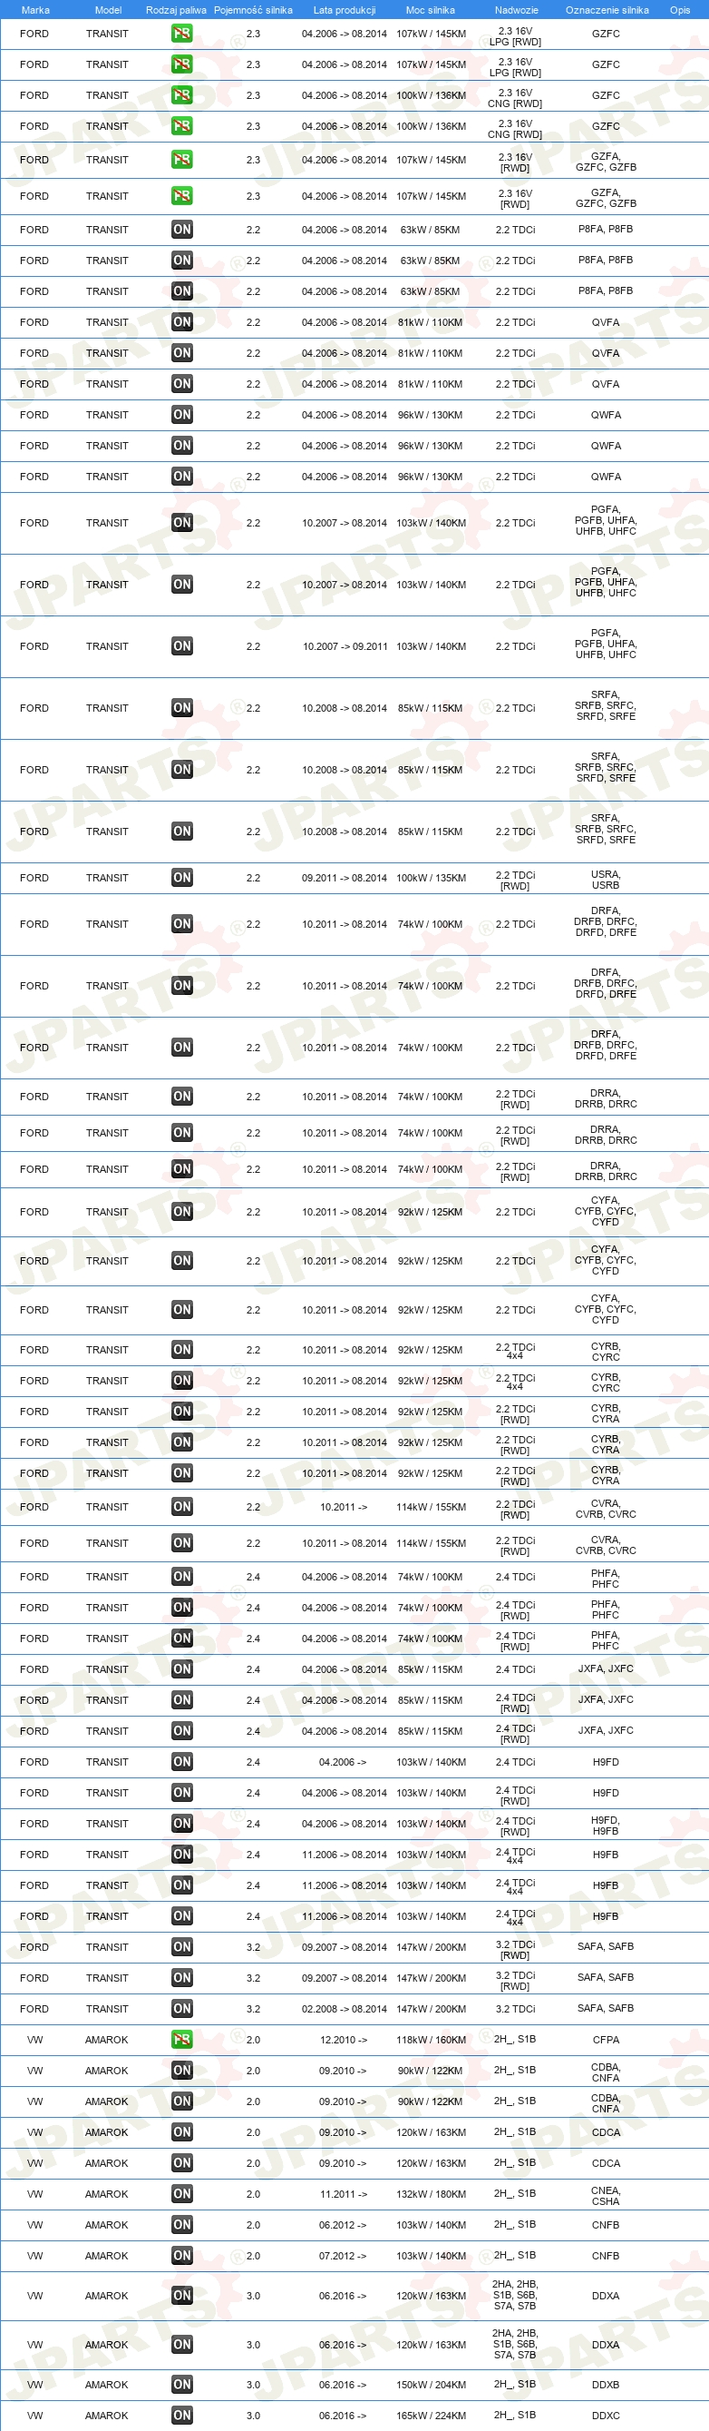Click the ON icon in the 3.2 row dated 02.2008
Viewport: 709px width, 2431px height.
pos(182,2008)
